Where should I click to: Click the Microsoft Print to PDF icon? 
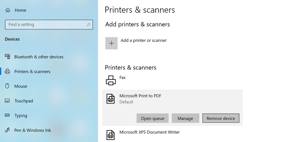[x=111, y=99]
